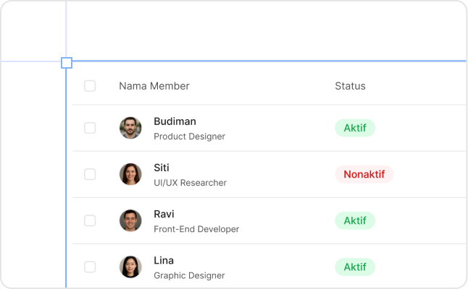Check the checkbox for Siti's row
This screenshot has height=289, width=468.
[90, 174]
